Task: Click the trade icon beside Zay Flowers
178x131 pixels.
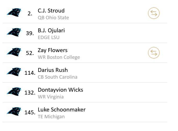Action: tap(154, 53)
